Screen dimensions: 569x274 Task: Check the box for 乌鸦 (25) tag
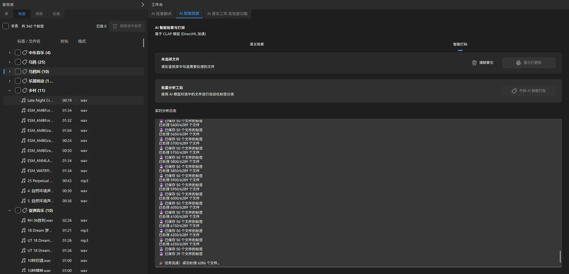pos(18,62)
